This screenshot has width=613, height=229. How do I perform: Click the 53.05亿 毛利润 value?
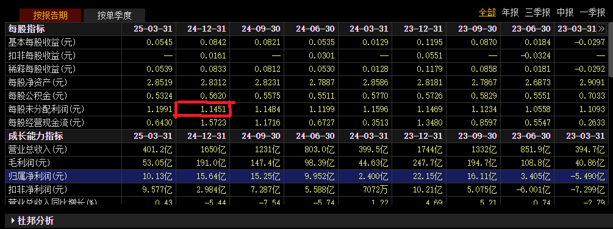[x=157, y=163]
